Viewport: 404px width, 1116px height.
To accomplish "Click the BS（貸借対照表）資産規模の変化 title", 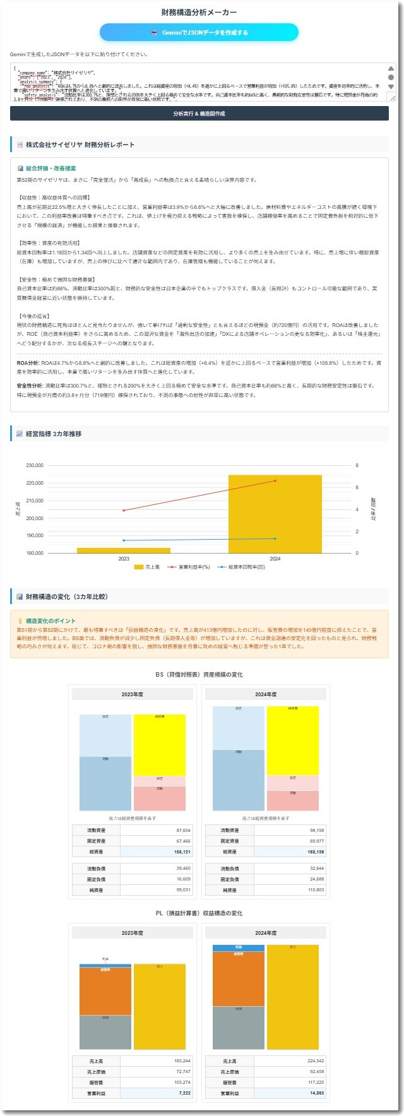I will 199,675.
